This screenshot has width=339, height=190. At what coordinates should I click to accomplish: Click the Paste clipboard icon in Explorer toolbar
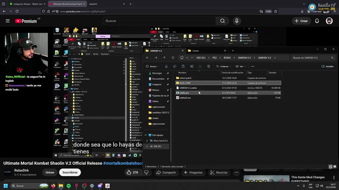183,66
